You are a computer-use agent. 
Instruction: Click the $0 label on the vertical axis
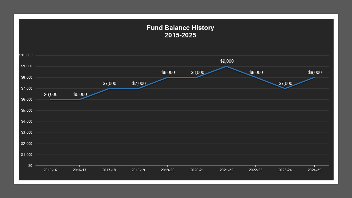(30, 166)
